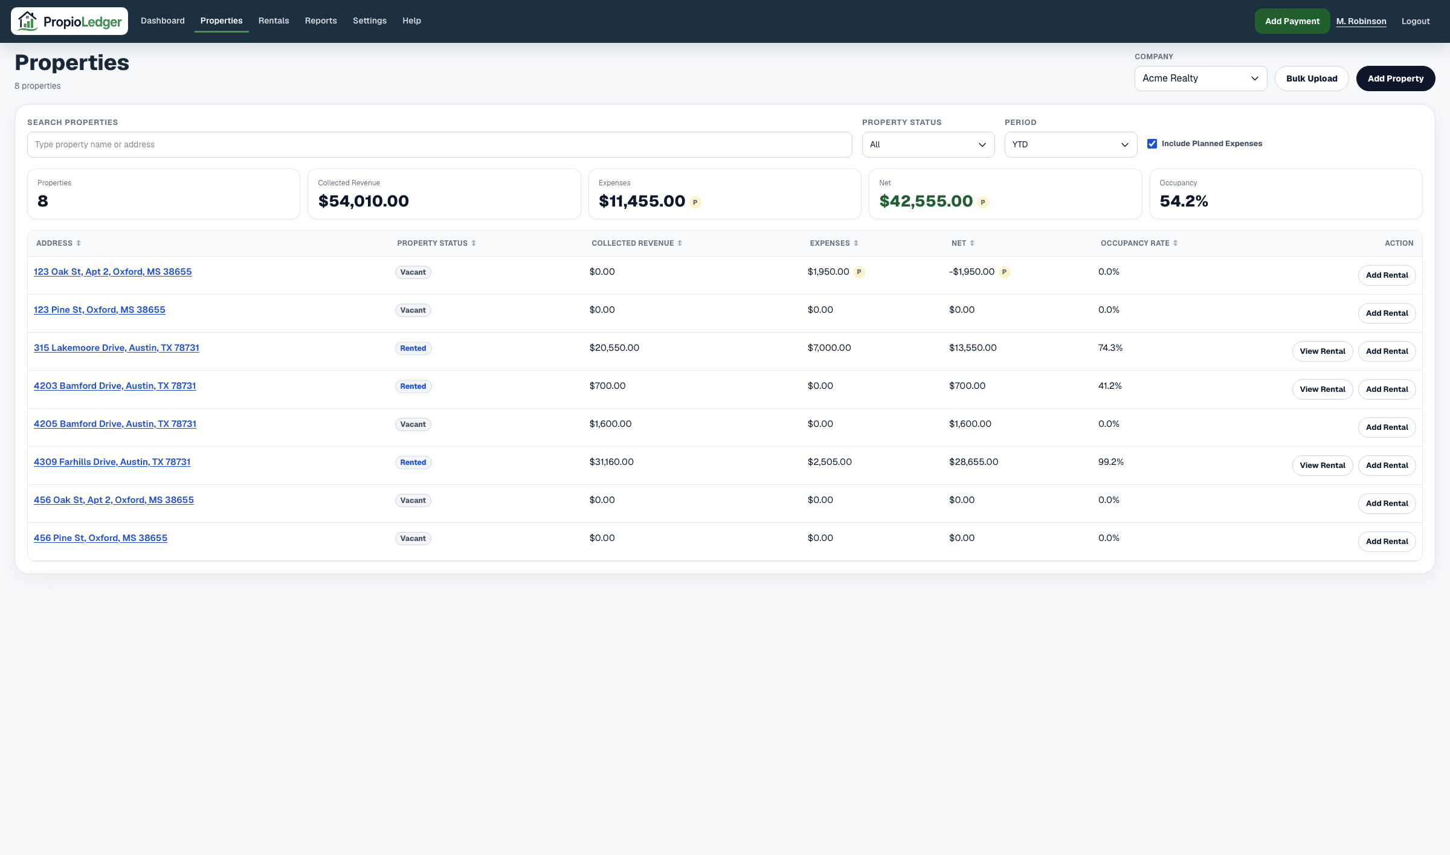
Task: Click planned badge beside $1,950.00 expense
Action: (x=859, y=272)
